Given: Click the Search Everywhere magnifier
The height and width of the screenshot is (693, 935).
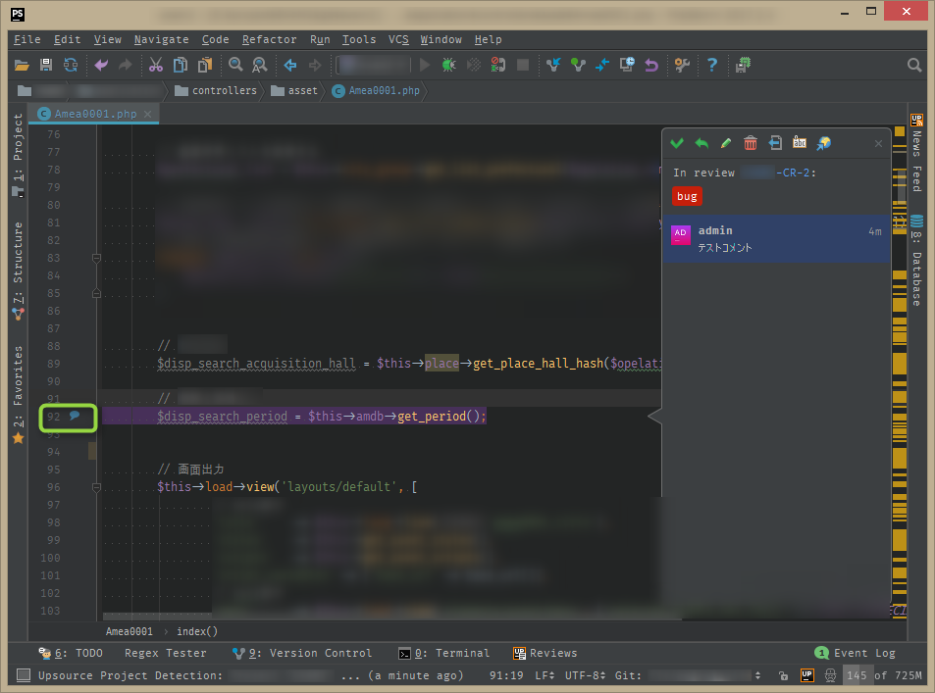Looking at the screenshot, I should (x=914, y=65).
